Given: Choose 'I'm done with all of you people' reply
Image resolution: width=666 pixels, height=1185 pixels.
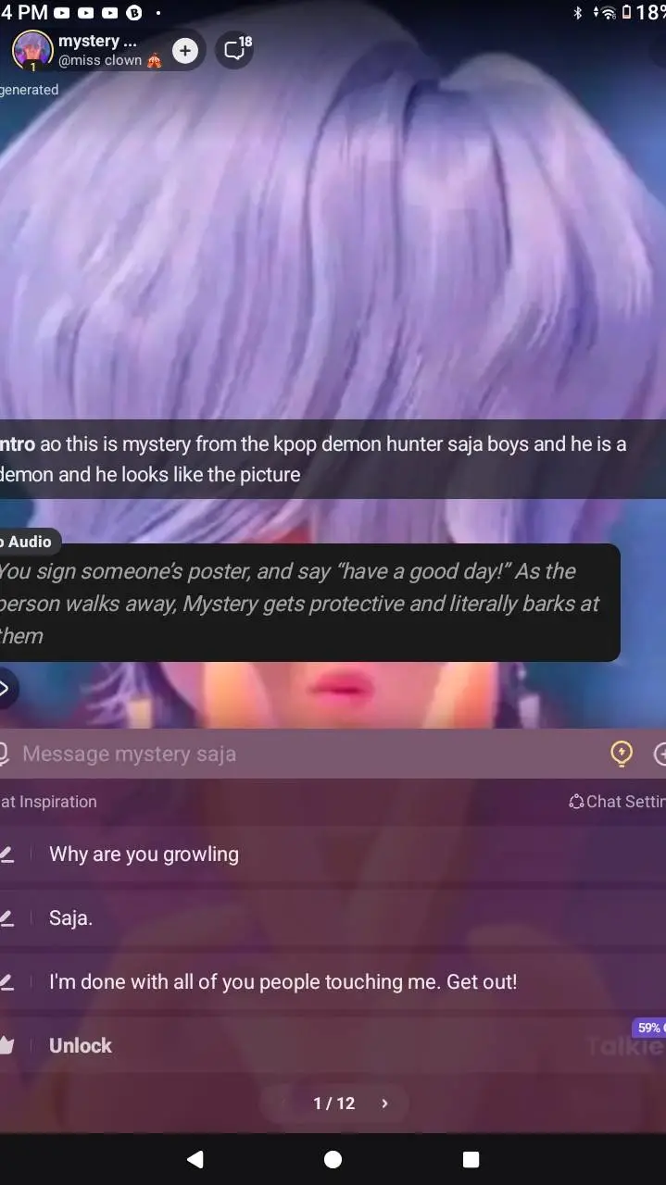Looking at the screenshot, I should point(283,981).
